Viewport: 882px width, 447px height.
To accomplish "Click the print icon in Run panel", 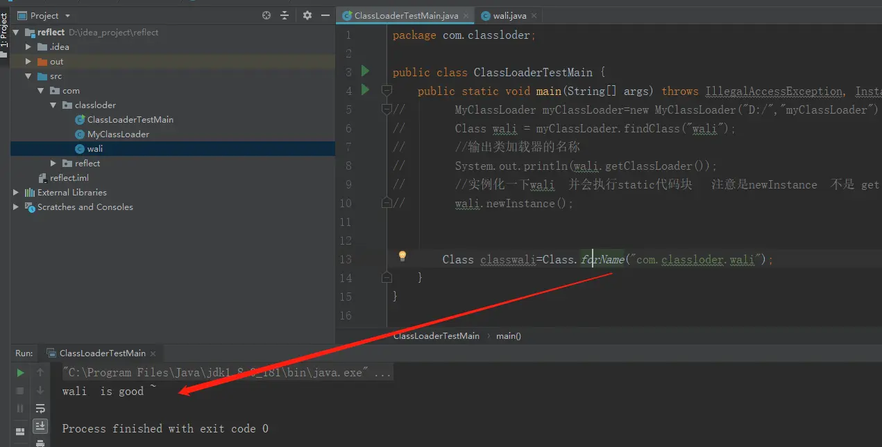I will [x=40, y=443].
